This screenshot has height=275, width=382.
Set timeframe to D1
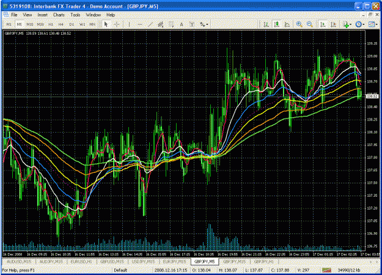click(x=72, y=24)
